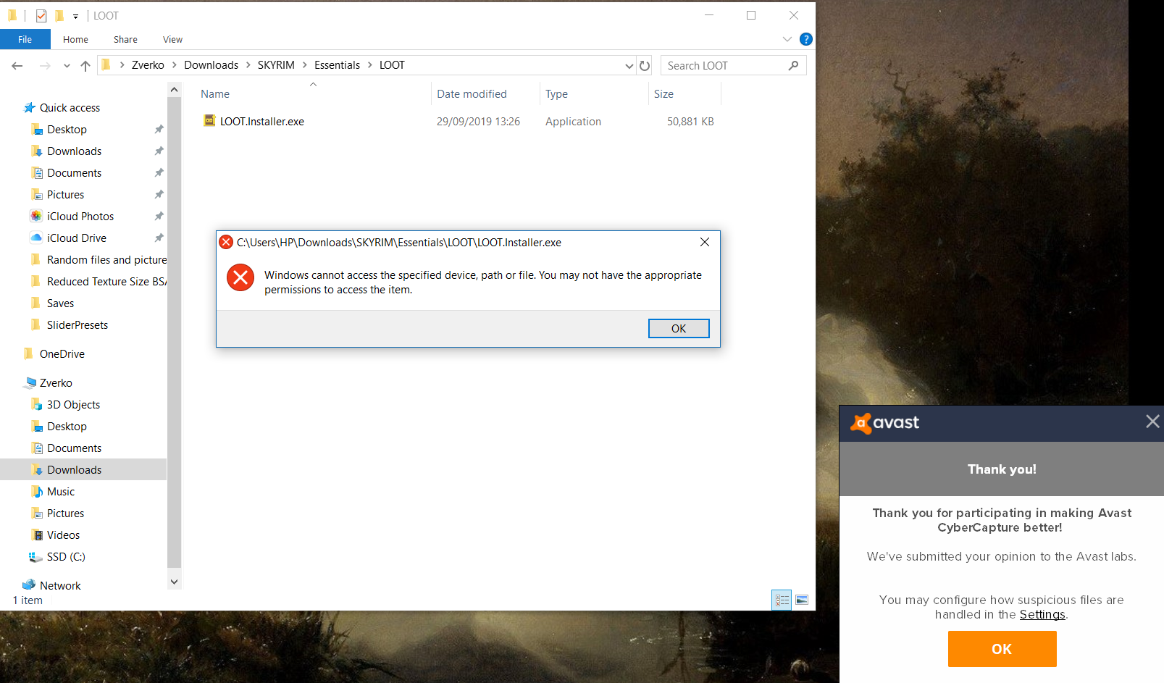The width and height of the screenshot is (1164, 683).
Task: Open the address bar history dropdown
Action: (629, 66)
